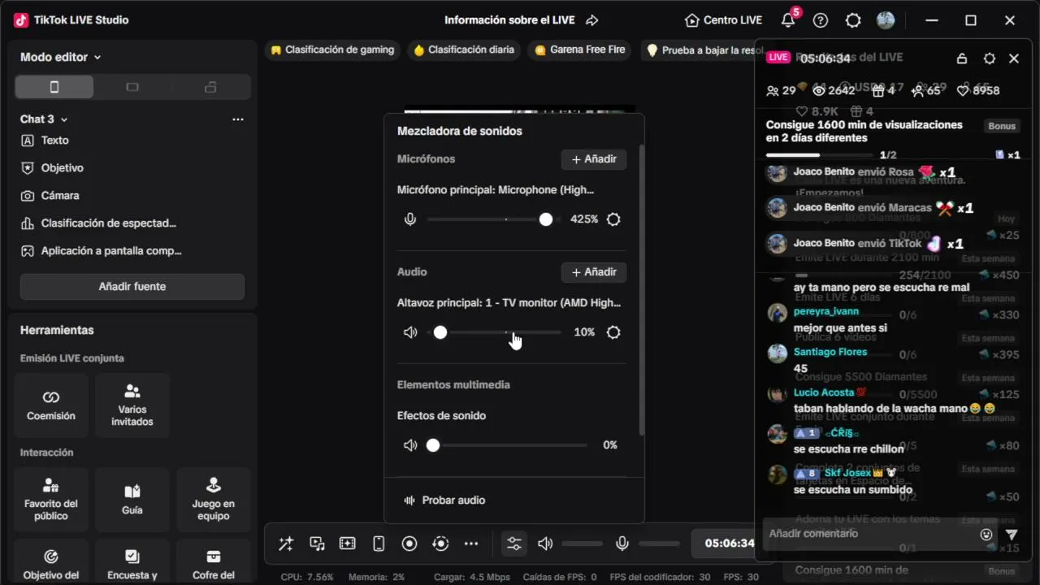Click Probar audio
The height and width of the screenshot is (585, 1040).
pos(445,500)
